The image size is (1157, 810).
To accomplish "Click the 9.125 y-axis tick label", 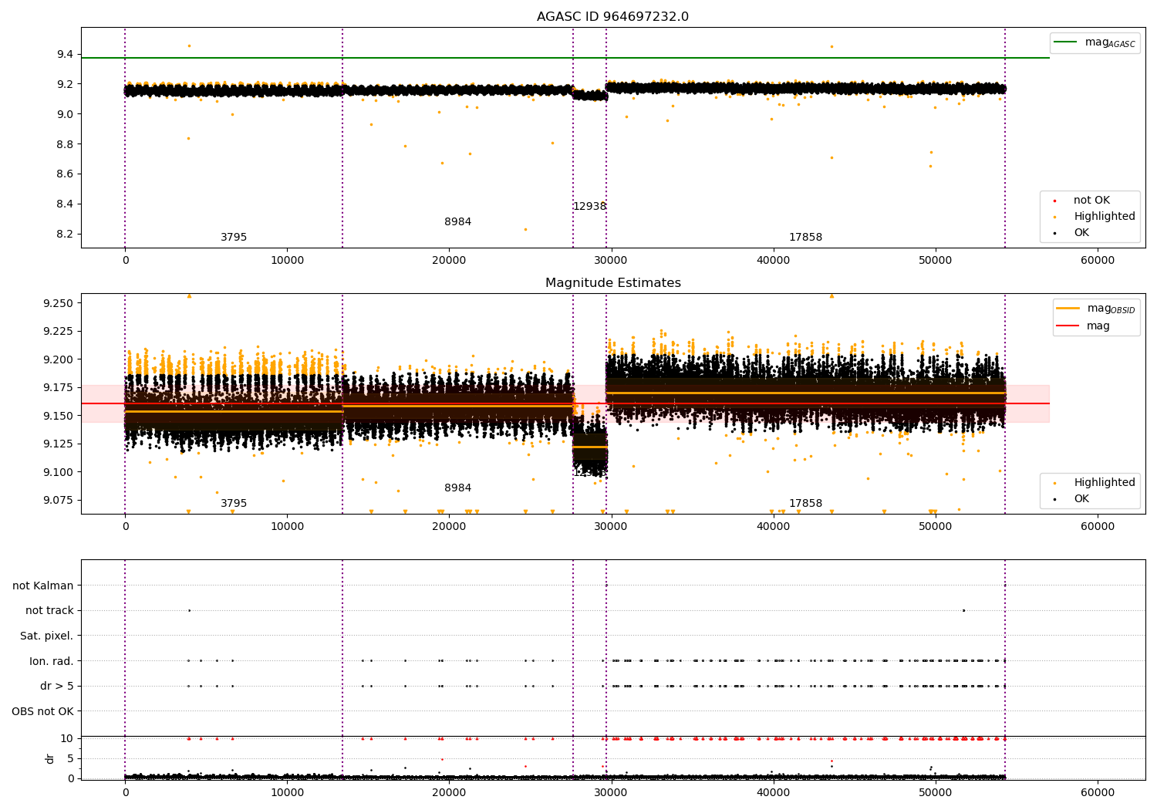I will click(59, 444).
